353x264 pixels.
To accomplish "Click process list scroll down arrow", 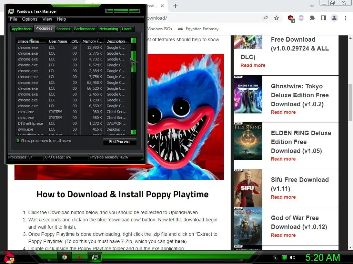I will pyautogui.click(x=133, y=132).
